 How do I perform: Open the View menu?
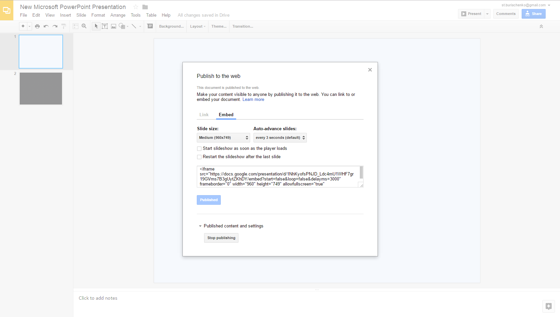click(x=50, y=15)
